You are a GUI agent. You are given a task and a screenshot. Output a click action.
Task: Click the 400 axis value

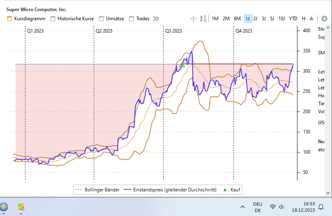306,31
